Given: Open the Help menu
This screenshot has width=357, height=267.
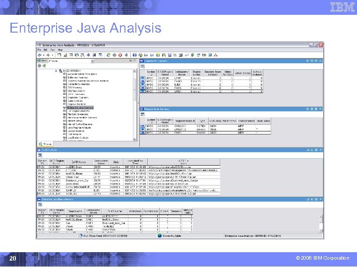Looking at the screenshot, I should pos(60,50).
